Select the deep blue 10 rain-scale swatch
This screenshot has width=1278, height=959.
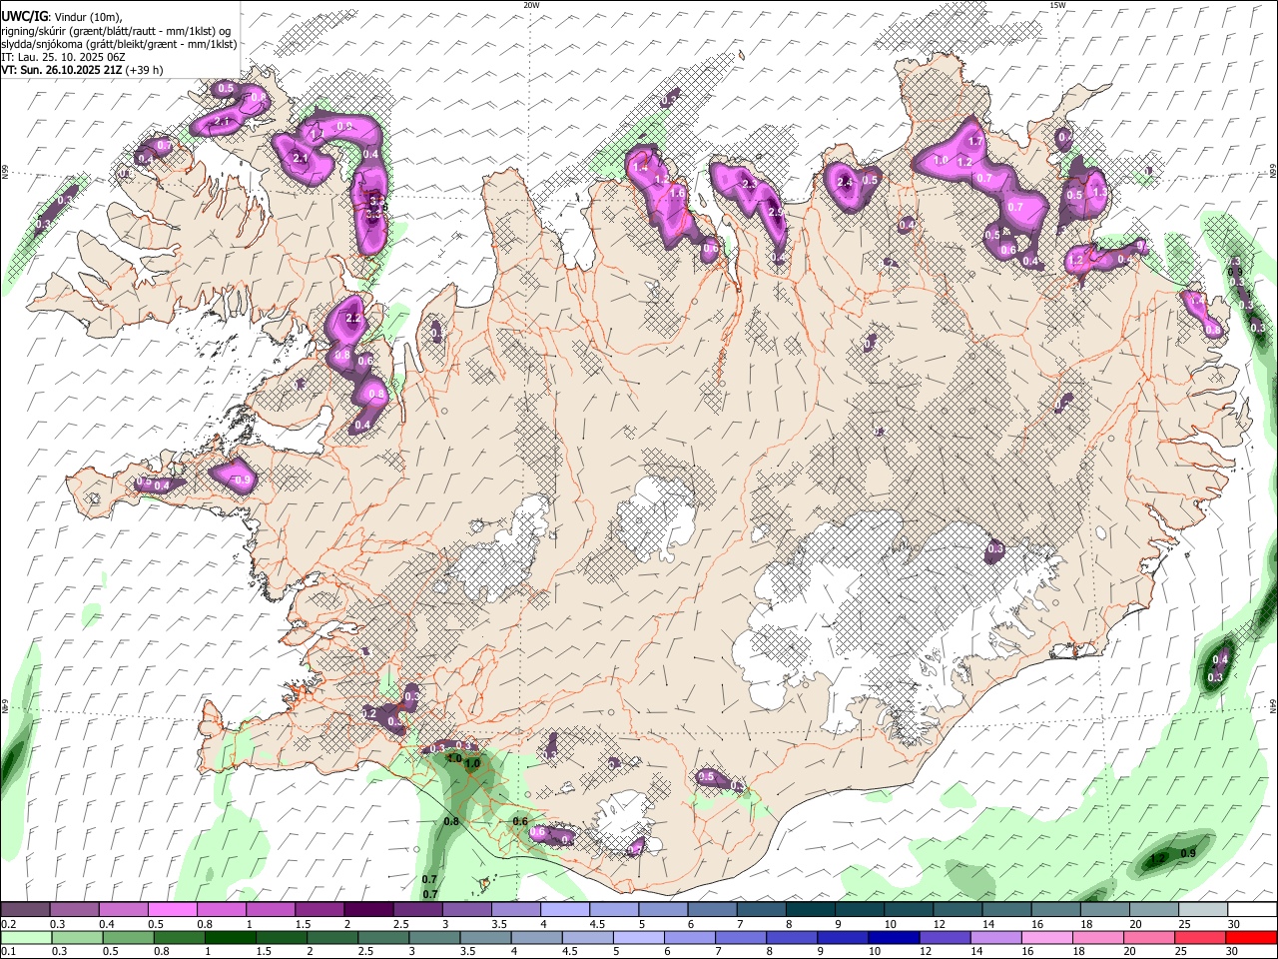tap(894, 937)
